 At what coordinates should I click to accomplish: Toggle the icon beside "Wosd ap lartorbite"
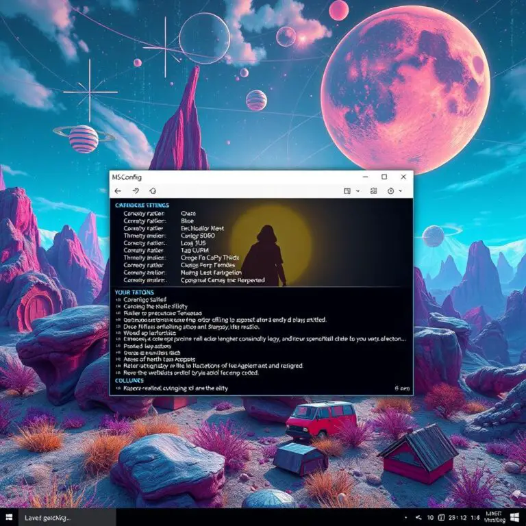tap(117, 332)
